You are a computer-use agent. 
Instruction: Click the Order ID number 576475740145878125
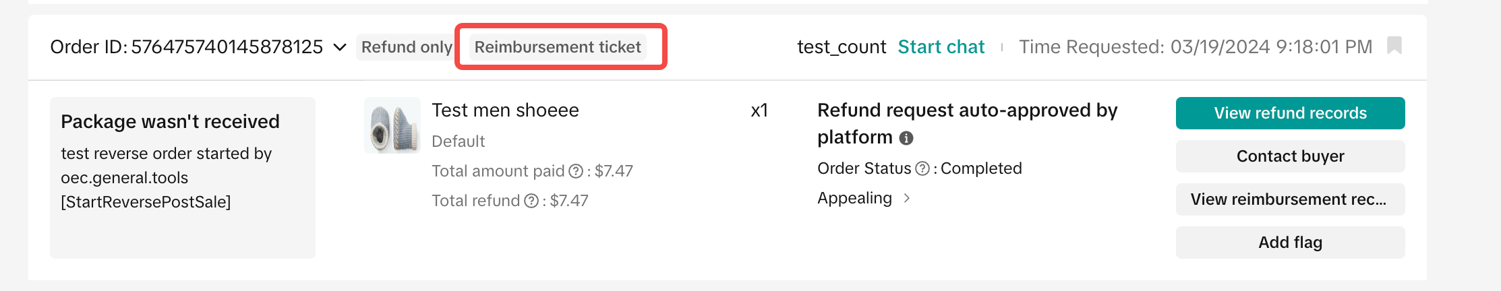click(x=227, y=47)
